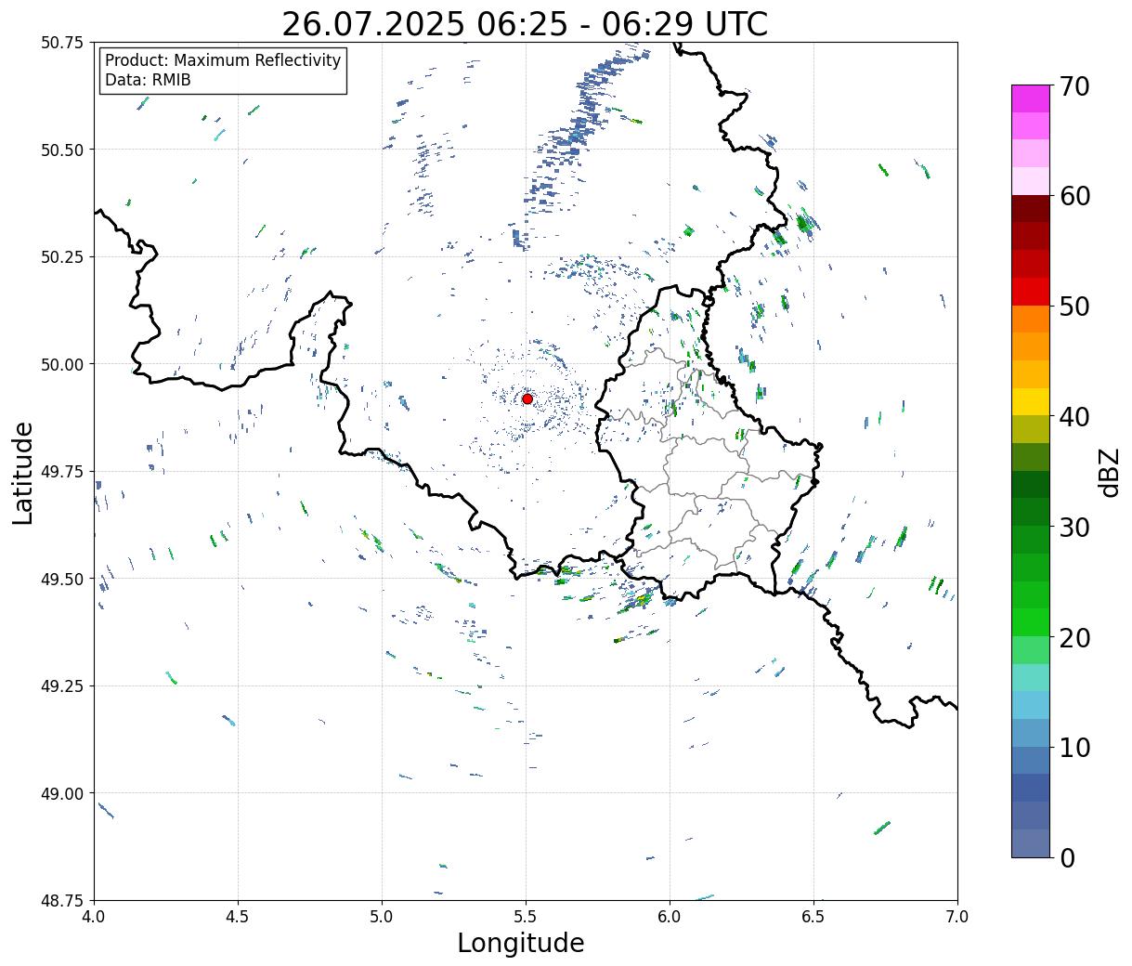The image size is (1132, 966).
Task: Click the longitude tick label 4.5
Action: click(238, 917)
